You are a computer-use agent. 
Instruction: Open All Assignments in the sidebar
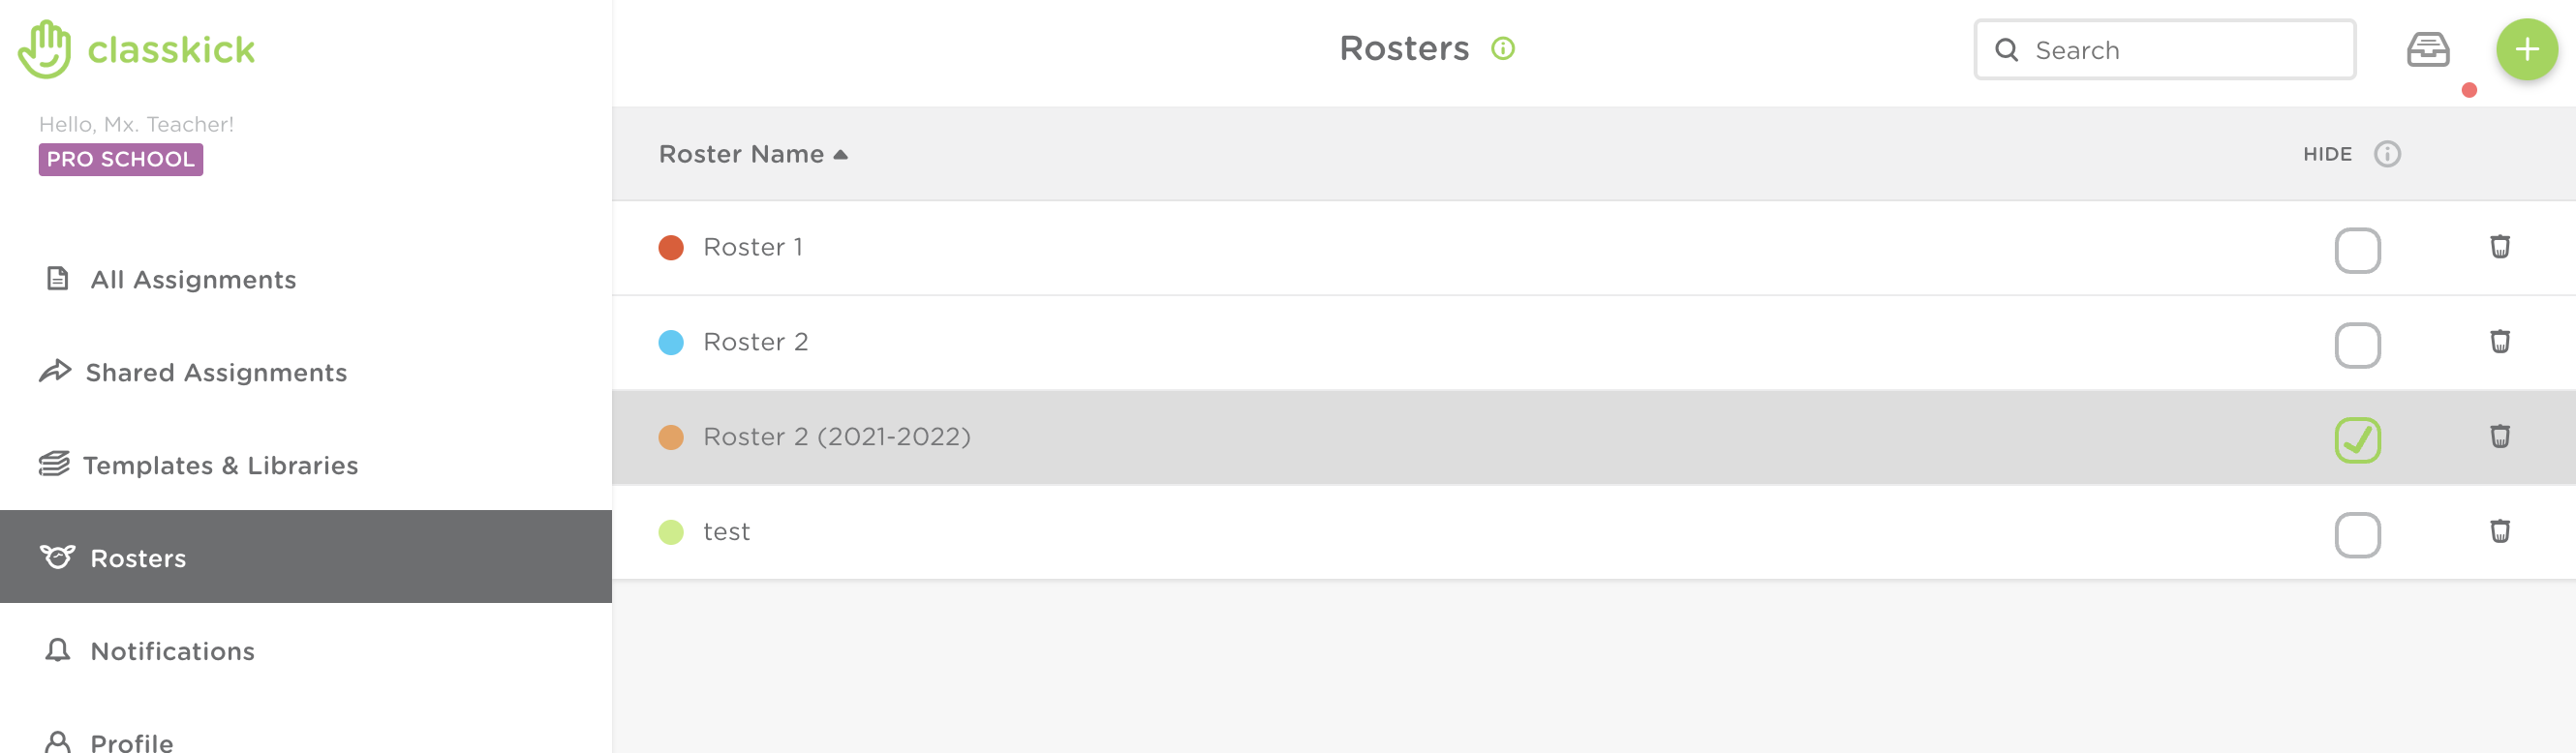[x=192, y=279]
